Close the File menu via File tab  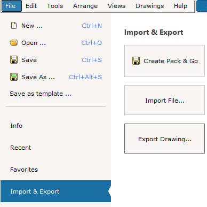pos(12,6)
